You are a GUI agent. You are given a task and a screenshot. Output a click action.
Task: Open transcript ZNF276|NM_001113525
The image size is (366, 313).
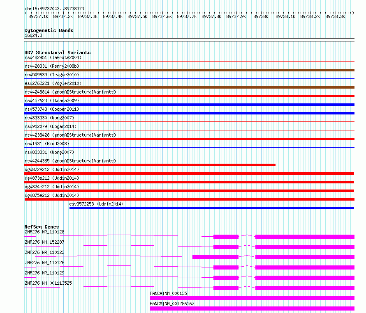point(48,283)
